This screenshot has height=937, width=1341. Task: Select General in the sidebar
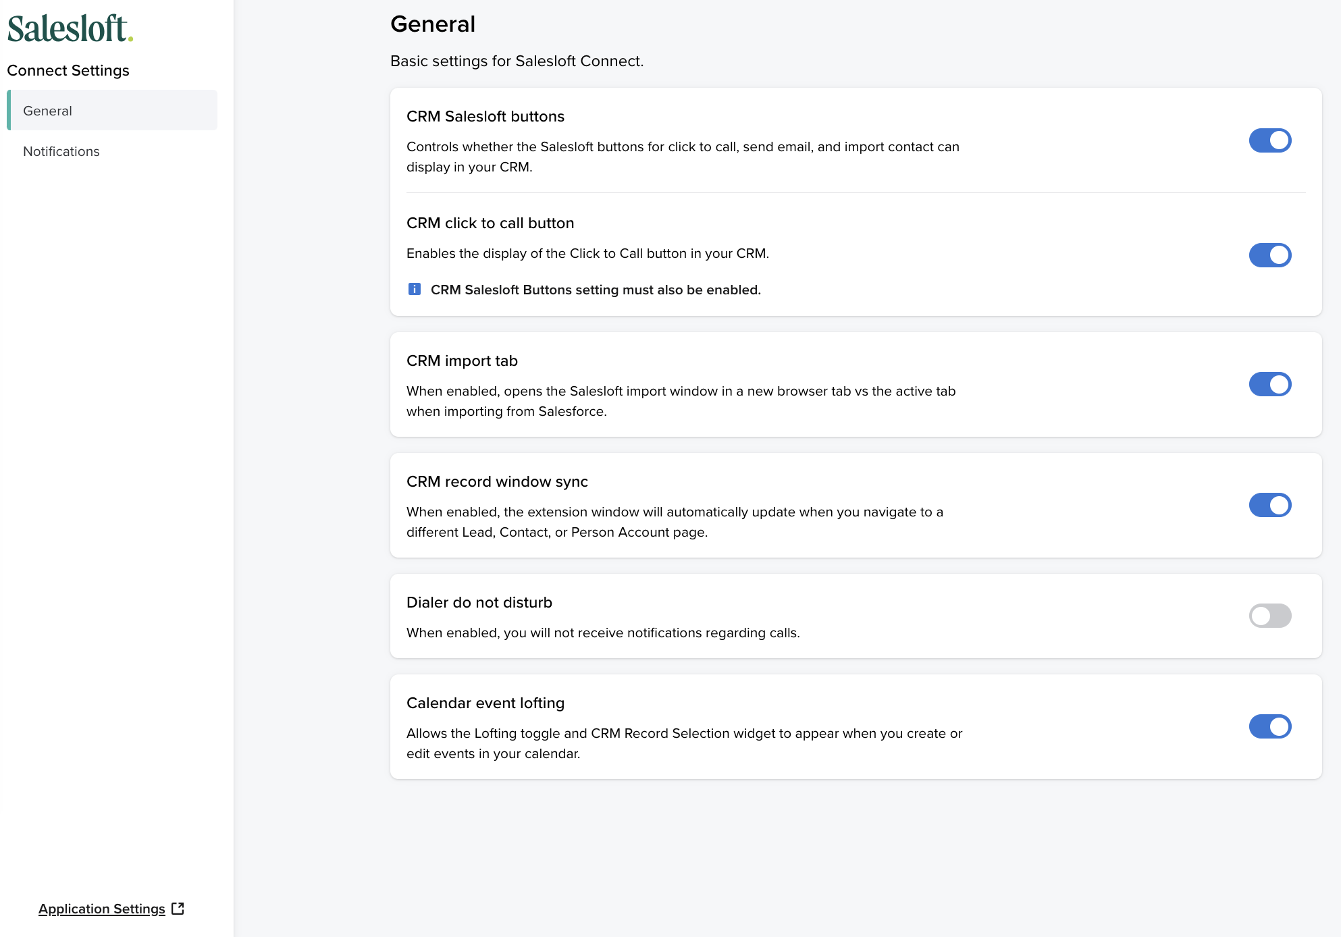47,111
